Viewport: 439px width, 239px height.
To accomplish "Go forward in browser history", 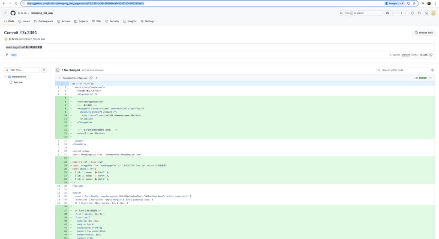I will pyautogui.click(x=10, y=3).
